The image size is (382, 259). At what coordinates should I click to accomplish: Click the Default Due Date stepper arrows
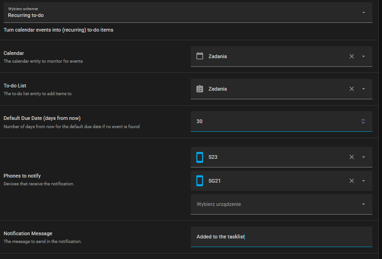363,121
